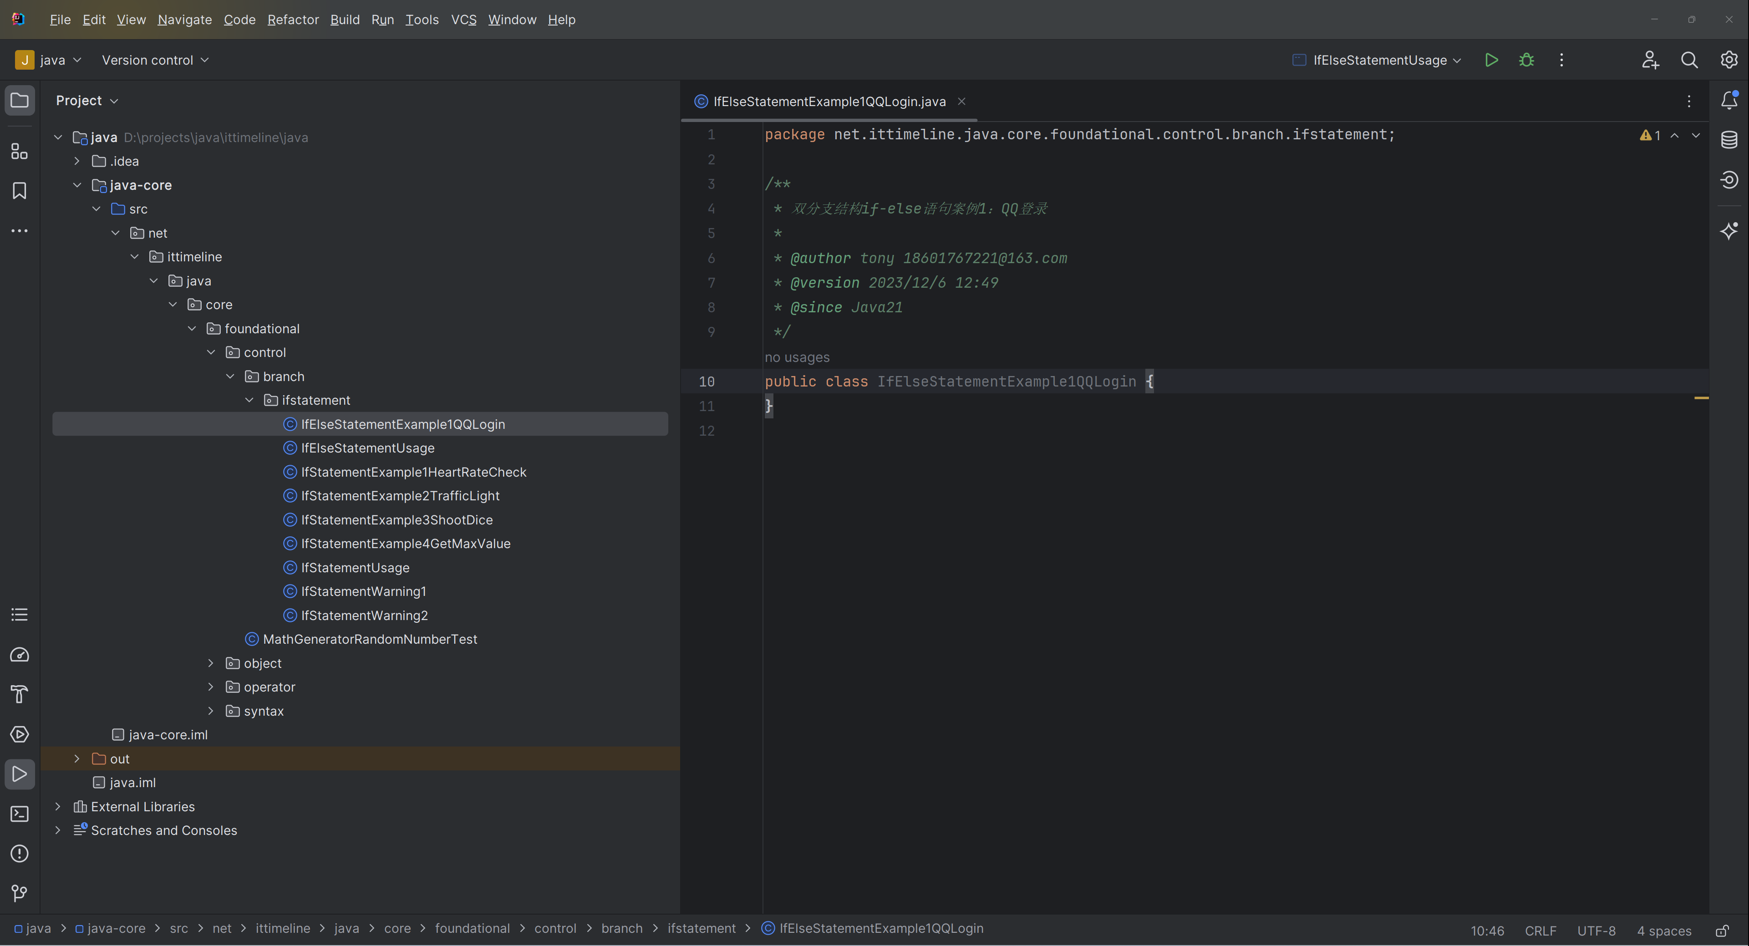
Task: Select IfStatementWarning2 in project tree
Action: pyautogui.click(x=364, y=615)
